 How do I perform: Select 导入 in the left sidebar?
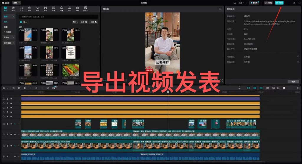pyautogui.click(x=6, y=22)
